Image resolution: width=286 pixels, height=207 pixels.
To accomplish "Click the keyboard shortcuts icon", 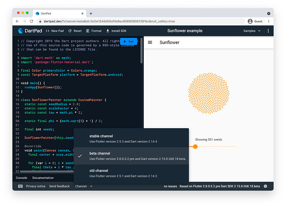I will coord(20,186).
